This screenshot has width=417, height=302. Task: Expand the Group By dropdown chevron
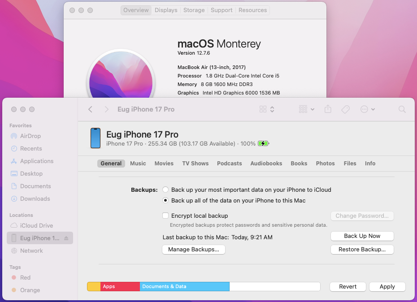pos(313,109)
